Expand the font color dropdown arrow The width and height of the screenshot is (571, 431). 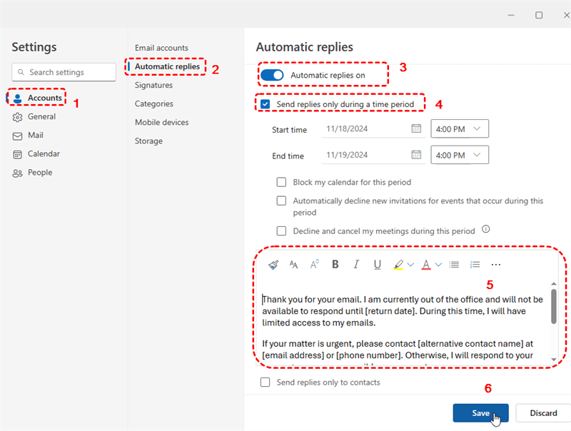pos(438,265)
